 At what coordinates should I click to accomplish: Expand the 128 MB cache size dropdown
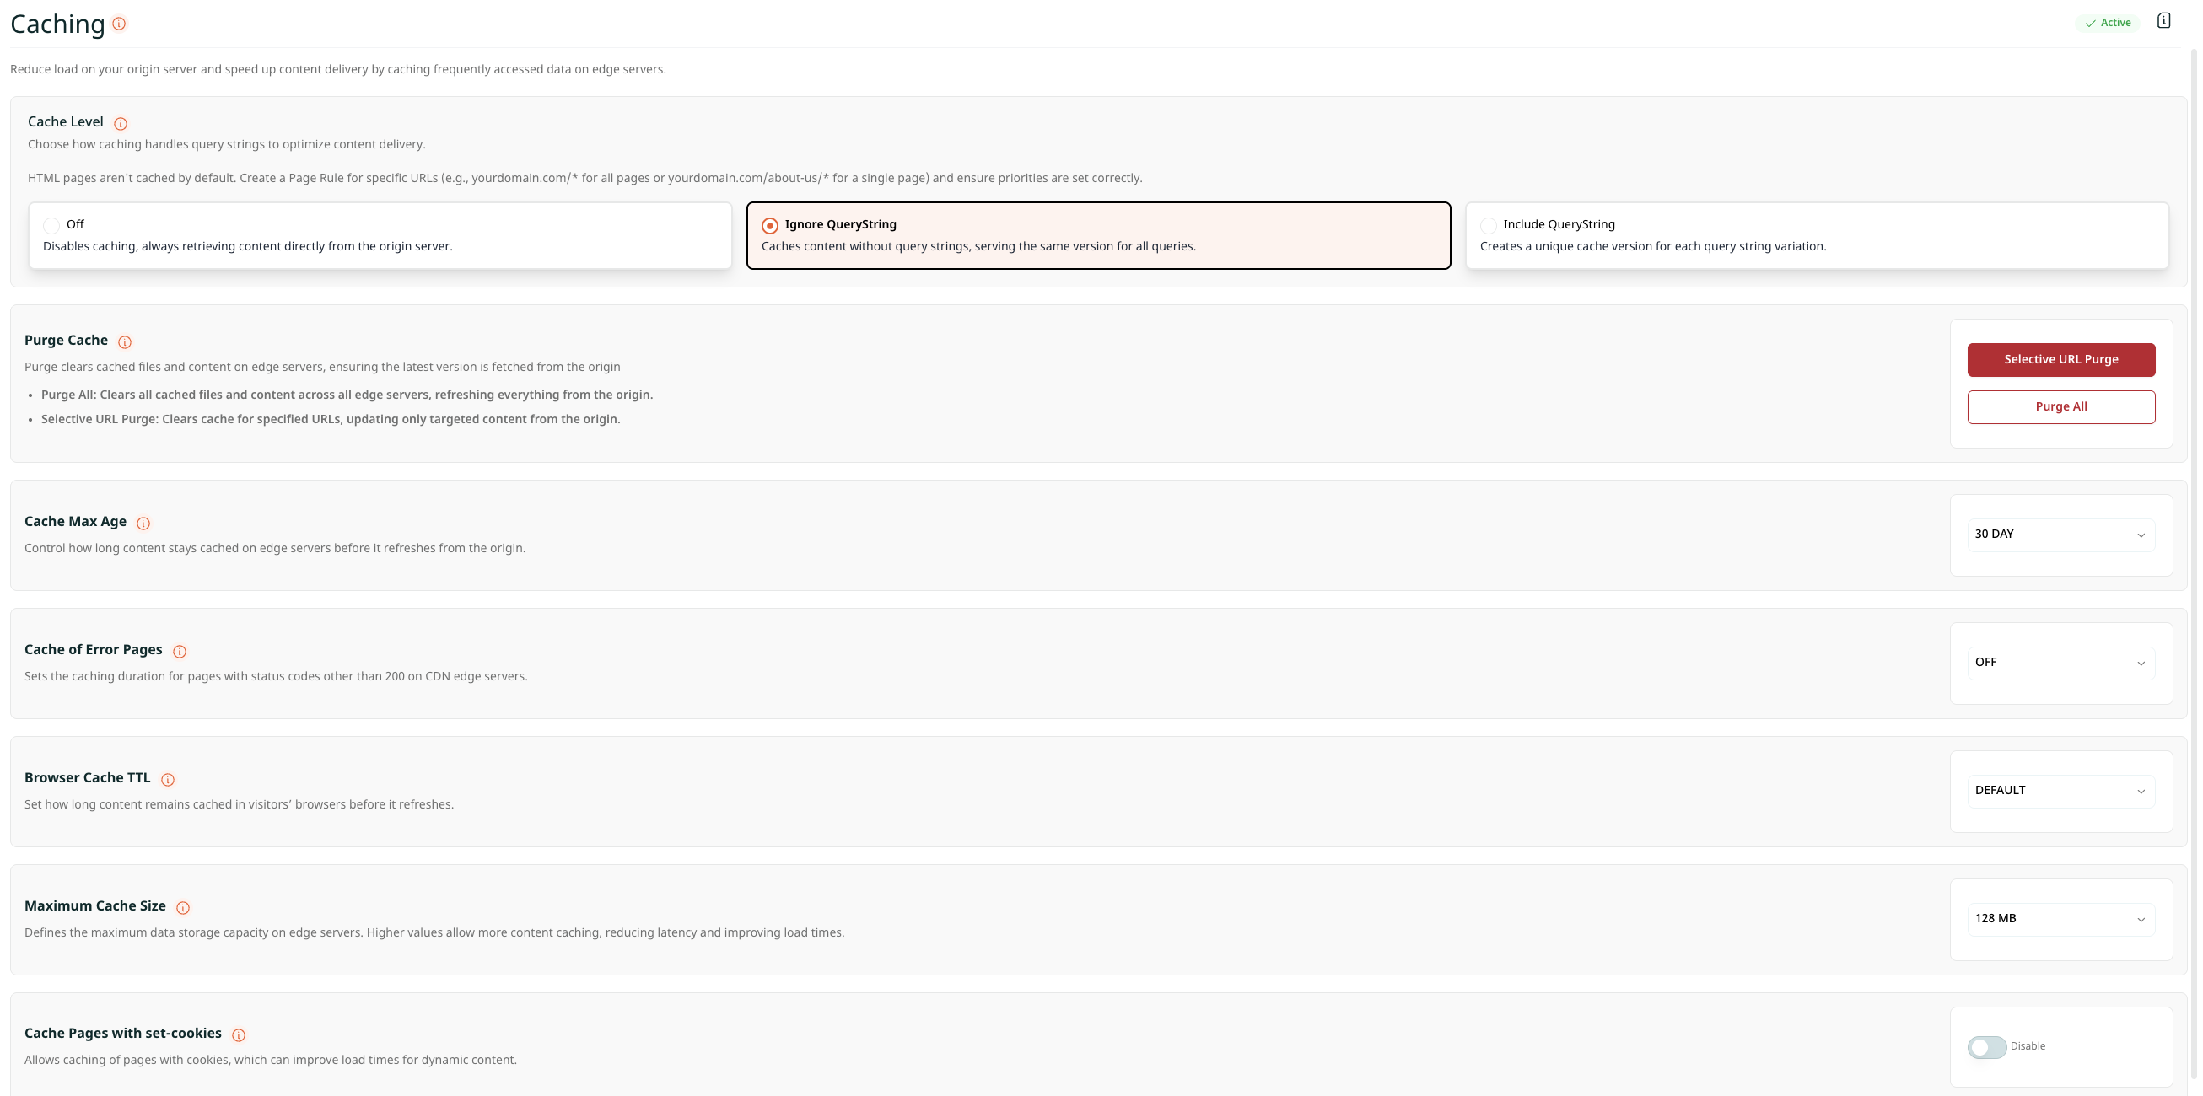[2060, 920]
